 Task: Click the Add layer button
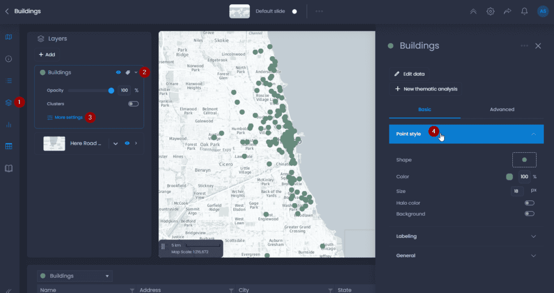tap(47, 55)
